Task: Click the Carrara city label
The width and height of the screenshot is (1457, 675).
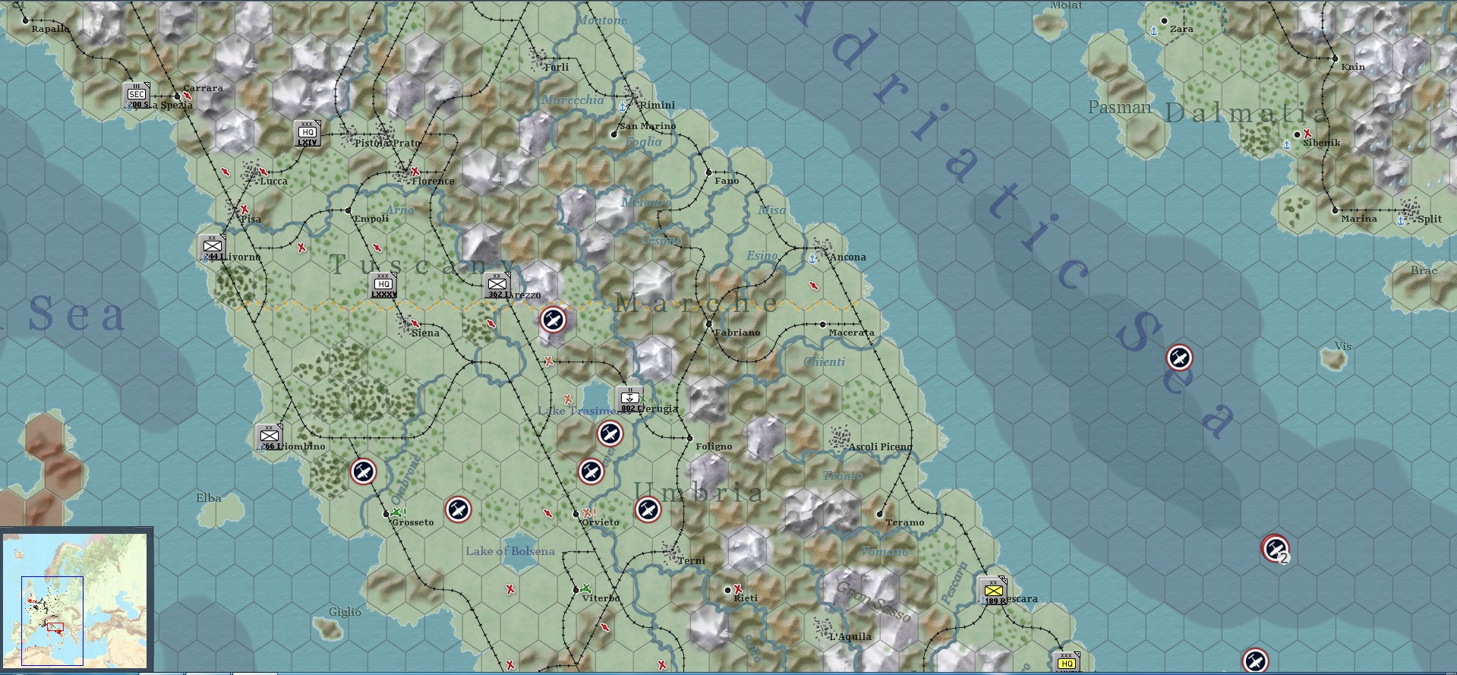Action: click(x=203, y=88)
